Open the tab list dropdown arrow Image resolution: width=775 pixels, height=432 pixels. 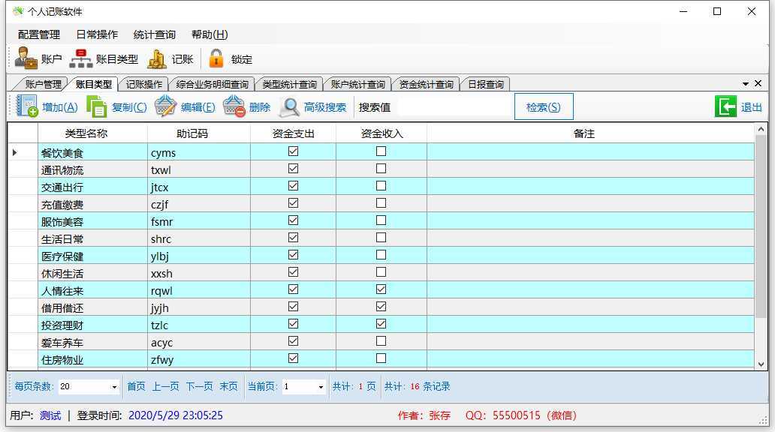pos(746,84)
